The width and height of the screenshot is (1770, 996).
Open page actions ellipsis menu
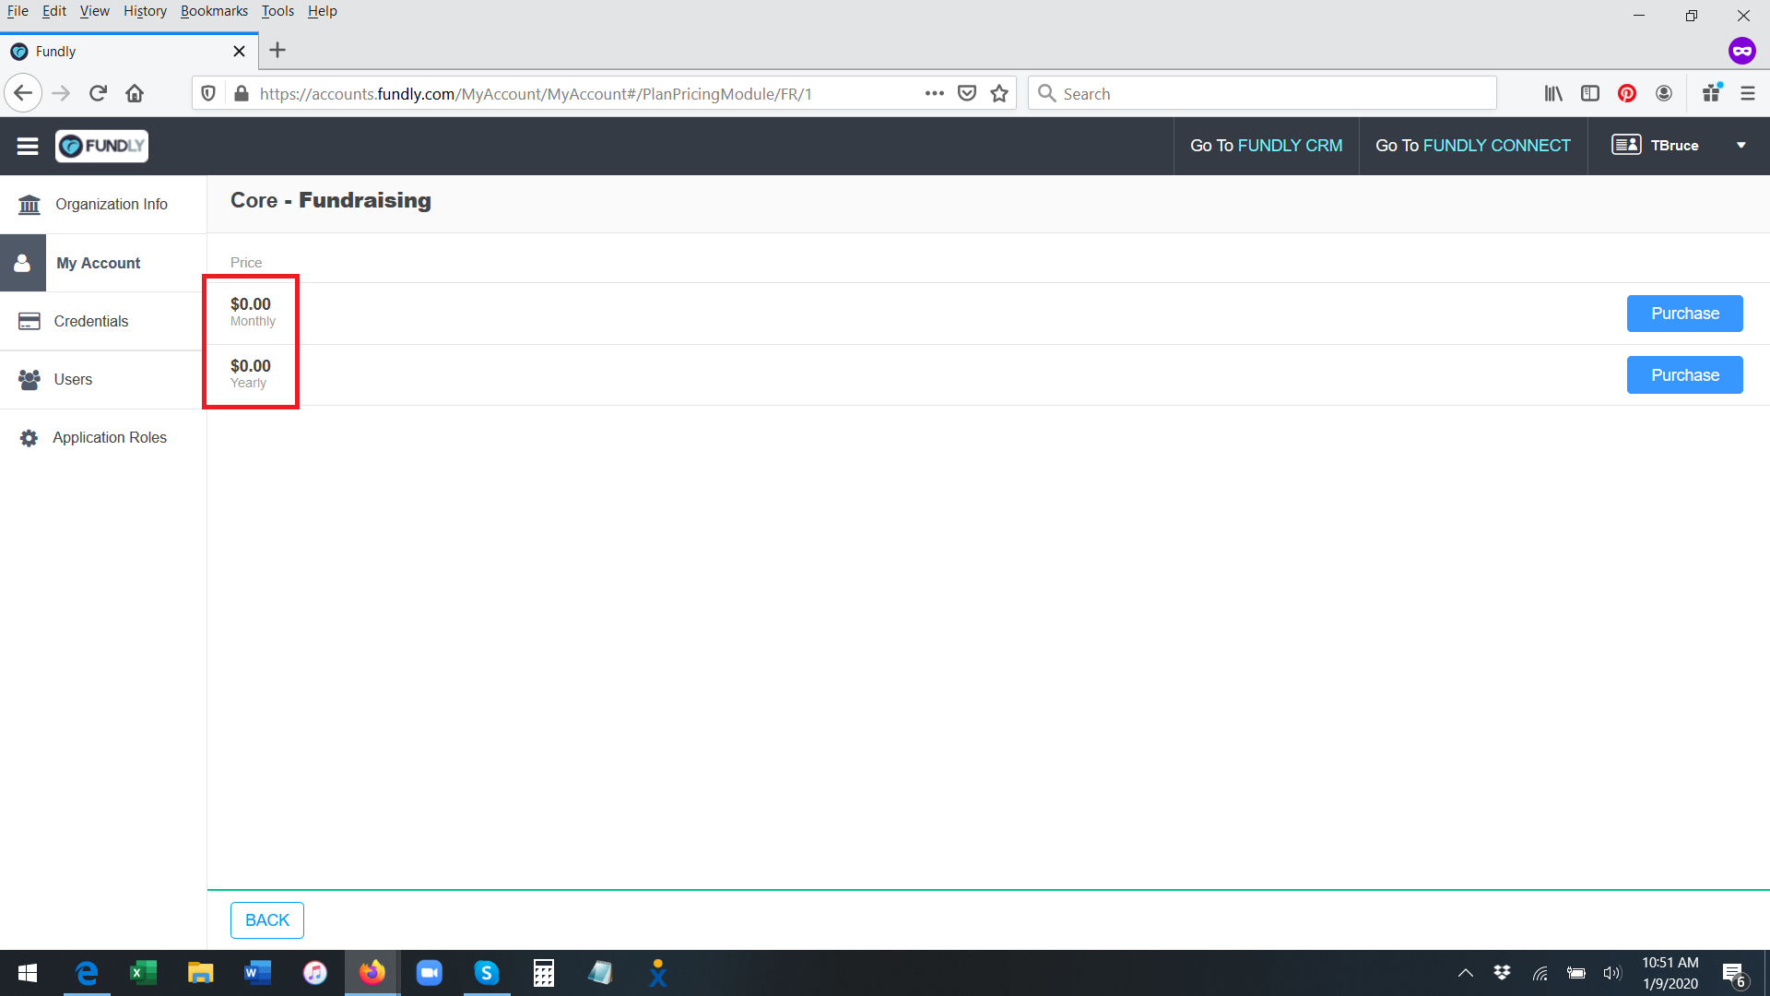[x=934, y=93]
